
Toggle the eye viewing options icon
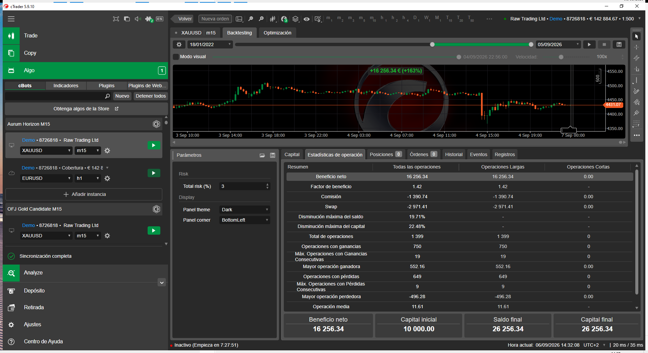[307, 19]
